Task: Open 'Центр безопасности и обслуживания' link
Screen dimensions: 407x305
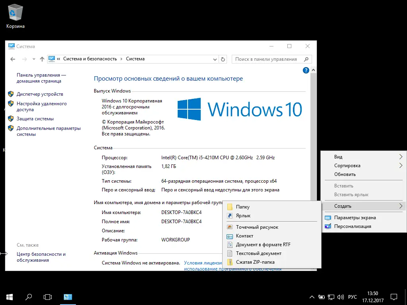Action: (41, 257)
